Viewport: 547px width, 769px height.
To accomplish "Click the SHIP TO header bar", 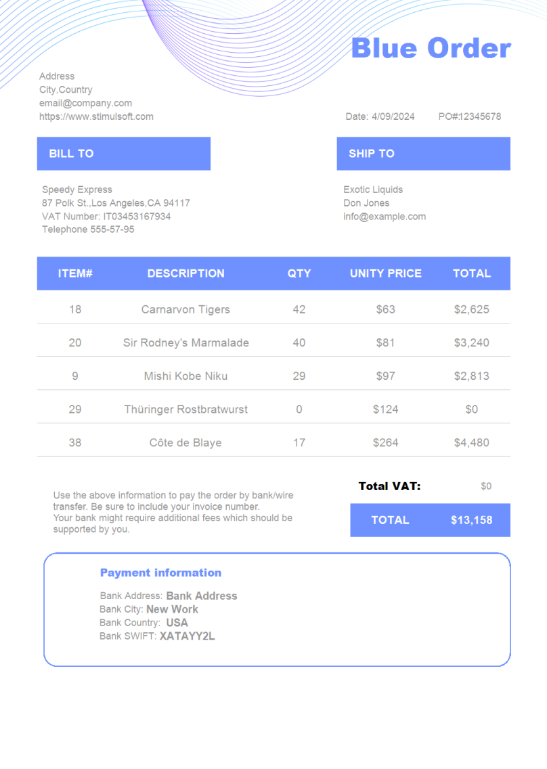I will point(423,154).
